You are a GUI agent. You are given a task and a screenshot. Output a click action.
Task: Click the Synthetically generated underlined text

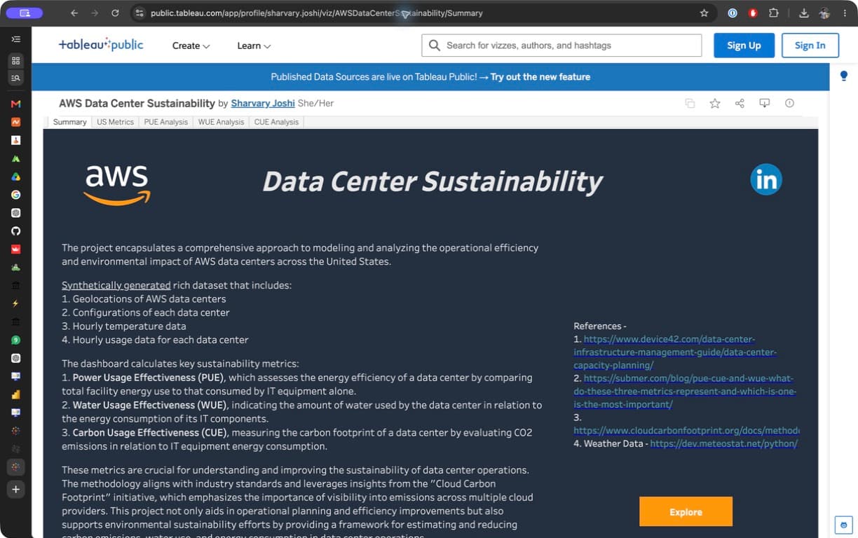[x=116, y=285]
